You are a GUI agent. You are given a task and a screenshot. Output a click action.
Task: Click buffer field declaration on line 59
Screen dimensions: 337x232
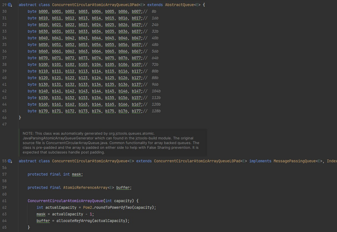click(123, 188)
